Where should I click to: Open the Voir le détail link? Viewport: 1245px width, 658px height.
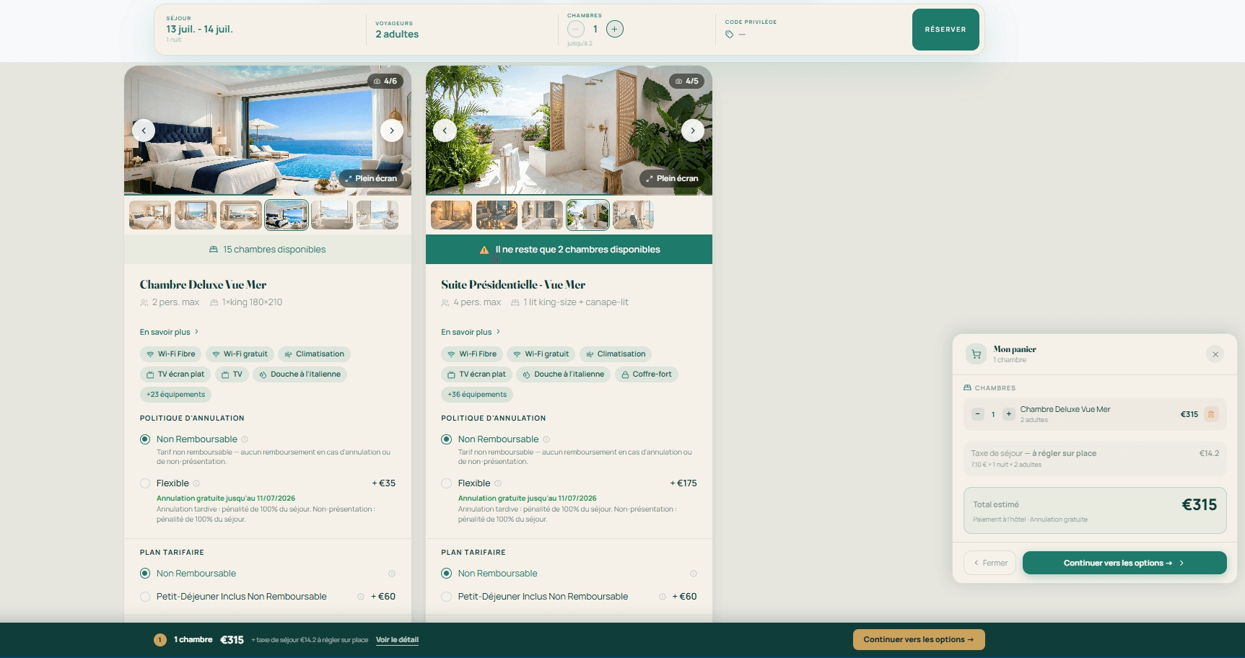coord(397,640)
